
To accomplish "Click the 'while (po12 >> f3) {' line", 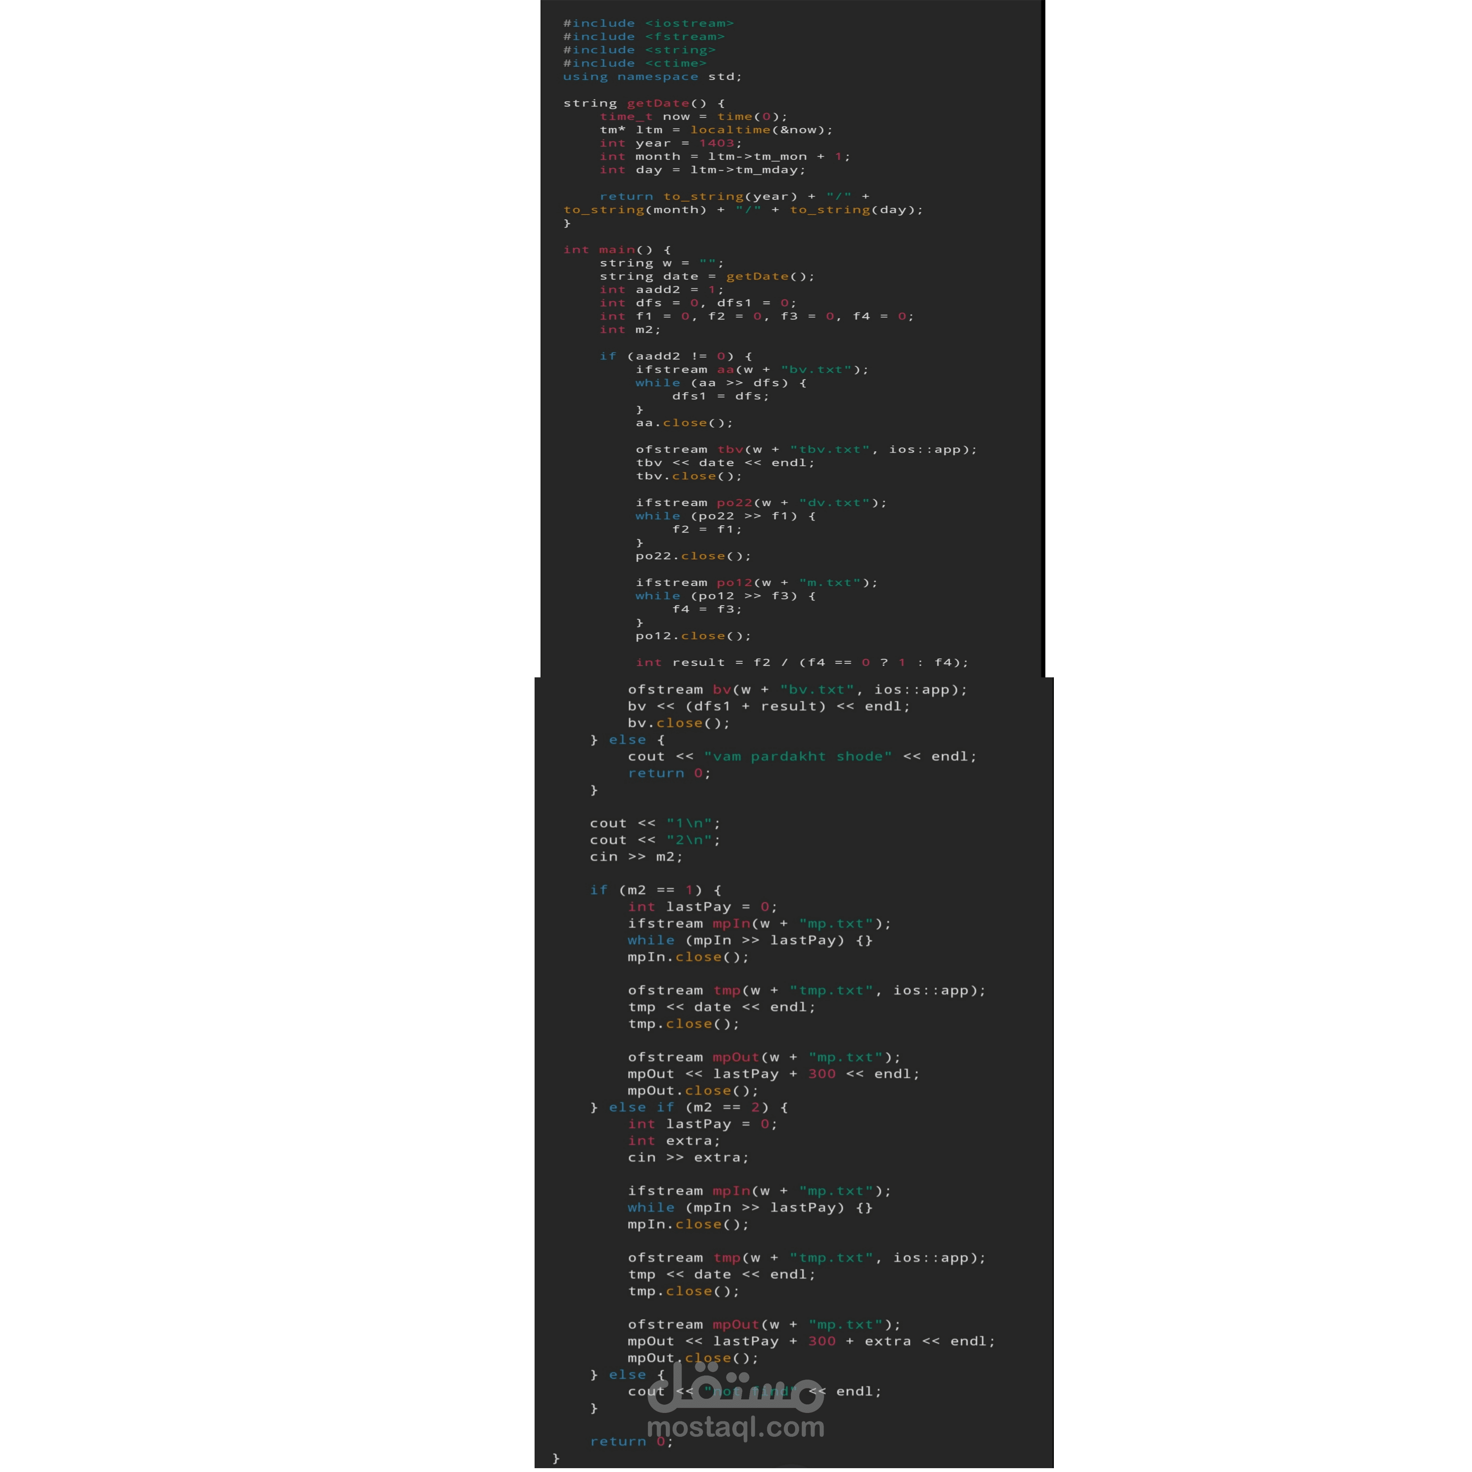I will [x=725, y=597].
